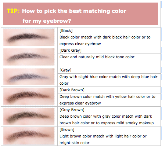Click description mentioning bright skin color

103,139
